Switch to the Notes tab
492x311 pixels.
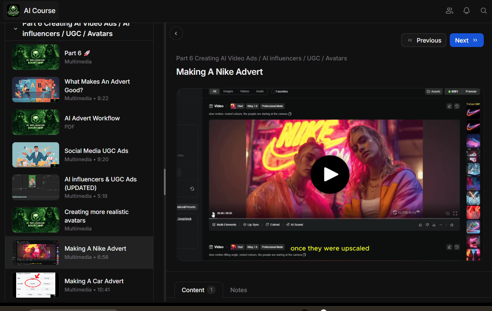tap(238, 290)
